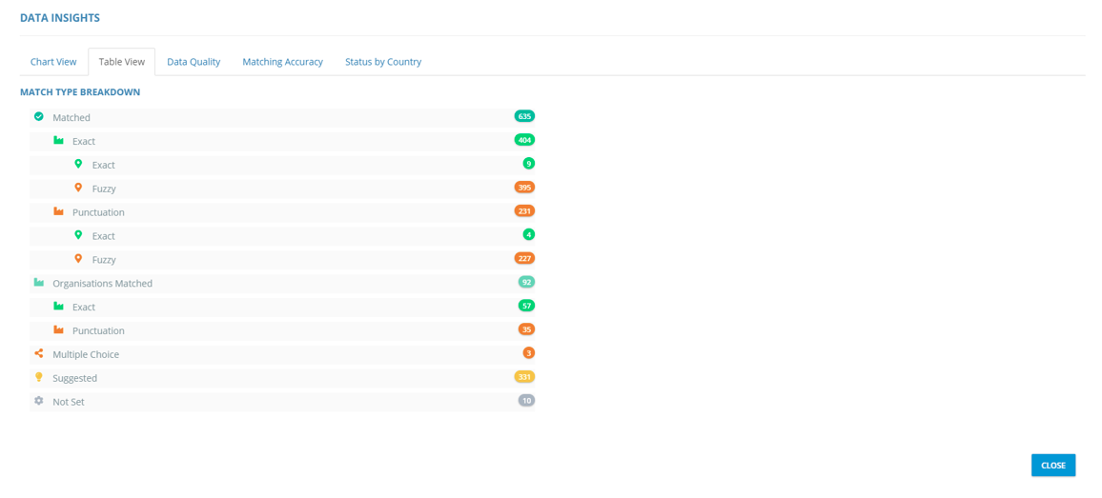
Task: Click the factory icon on the 404 Exact row
Action: click(x=59, y=140)
